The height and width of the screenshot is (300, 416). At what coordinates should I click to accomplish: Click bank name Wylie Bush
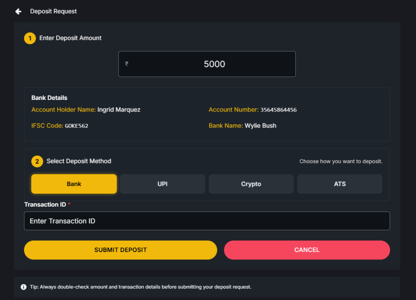click(260, 126)
